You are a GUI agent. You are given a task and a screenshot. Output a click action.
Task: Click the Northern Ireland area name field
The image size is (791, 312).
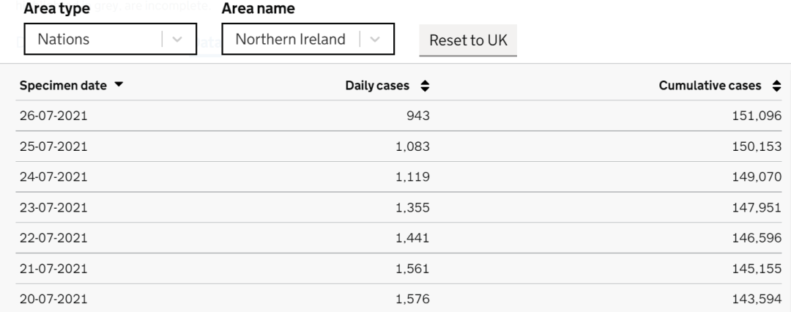[x=291, y=40]
